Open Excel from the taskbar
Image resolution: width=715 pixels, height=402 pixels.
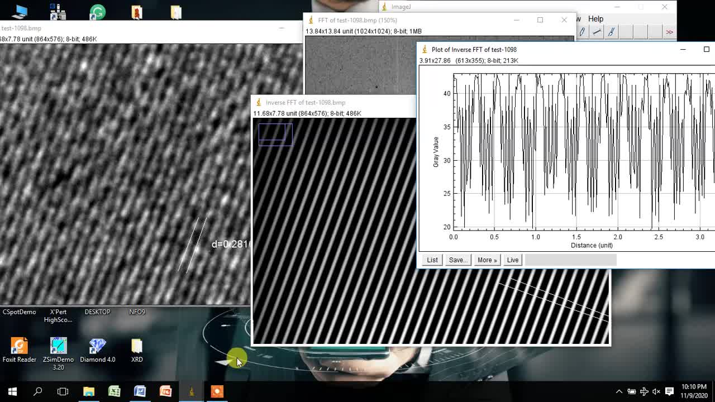tap(115, 391)
